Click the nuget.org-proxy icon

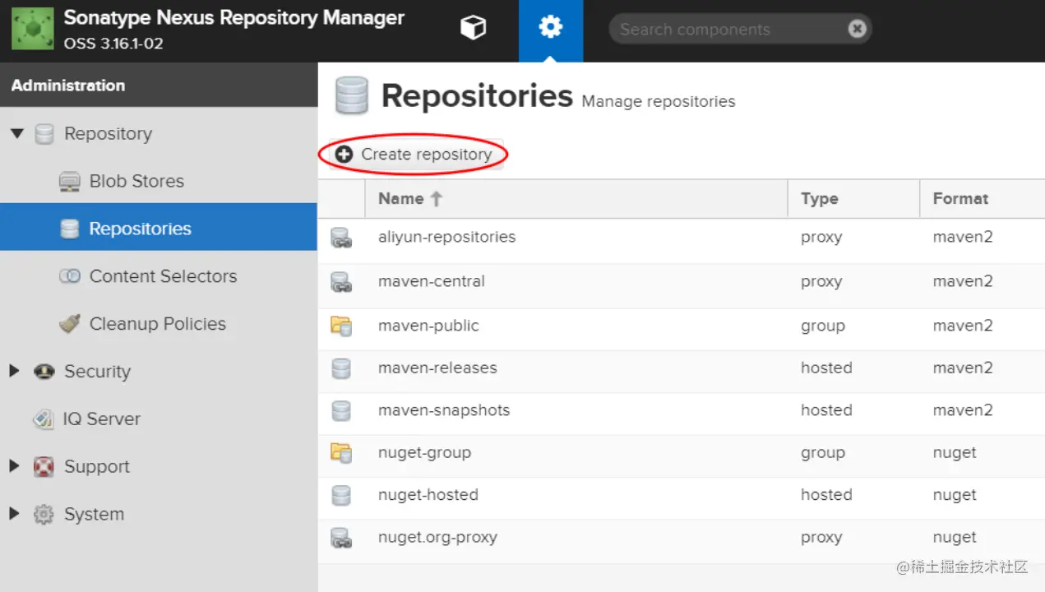click(x=340, y=539)
